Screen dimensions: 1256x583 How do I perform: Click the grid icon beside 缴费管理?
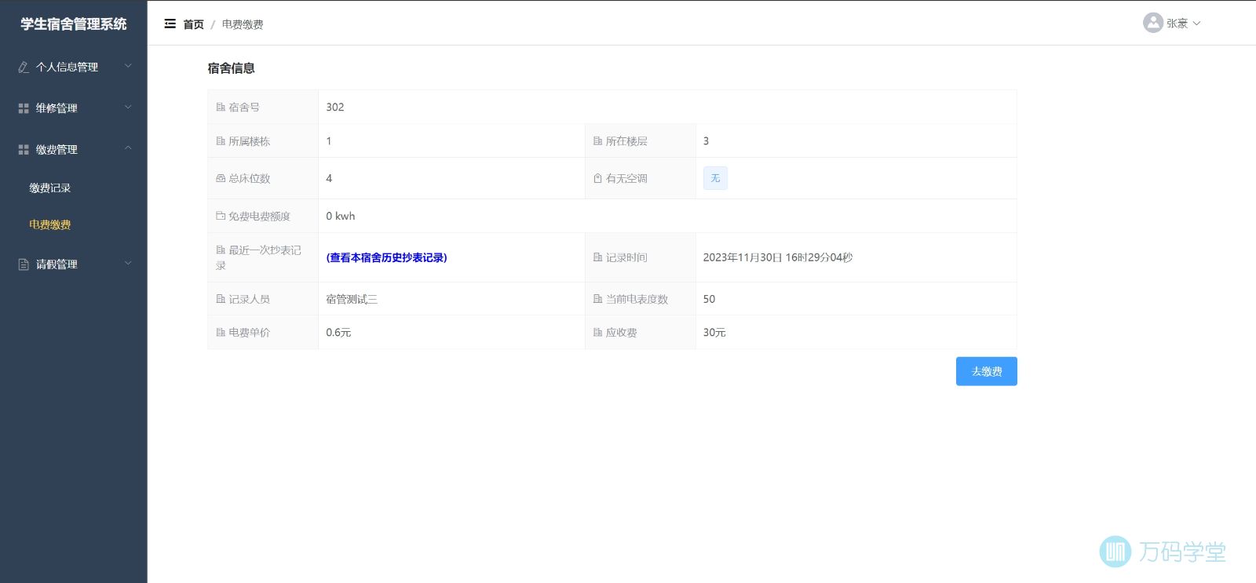24,150
